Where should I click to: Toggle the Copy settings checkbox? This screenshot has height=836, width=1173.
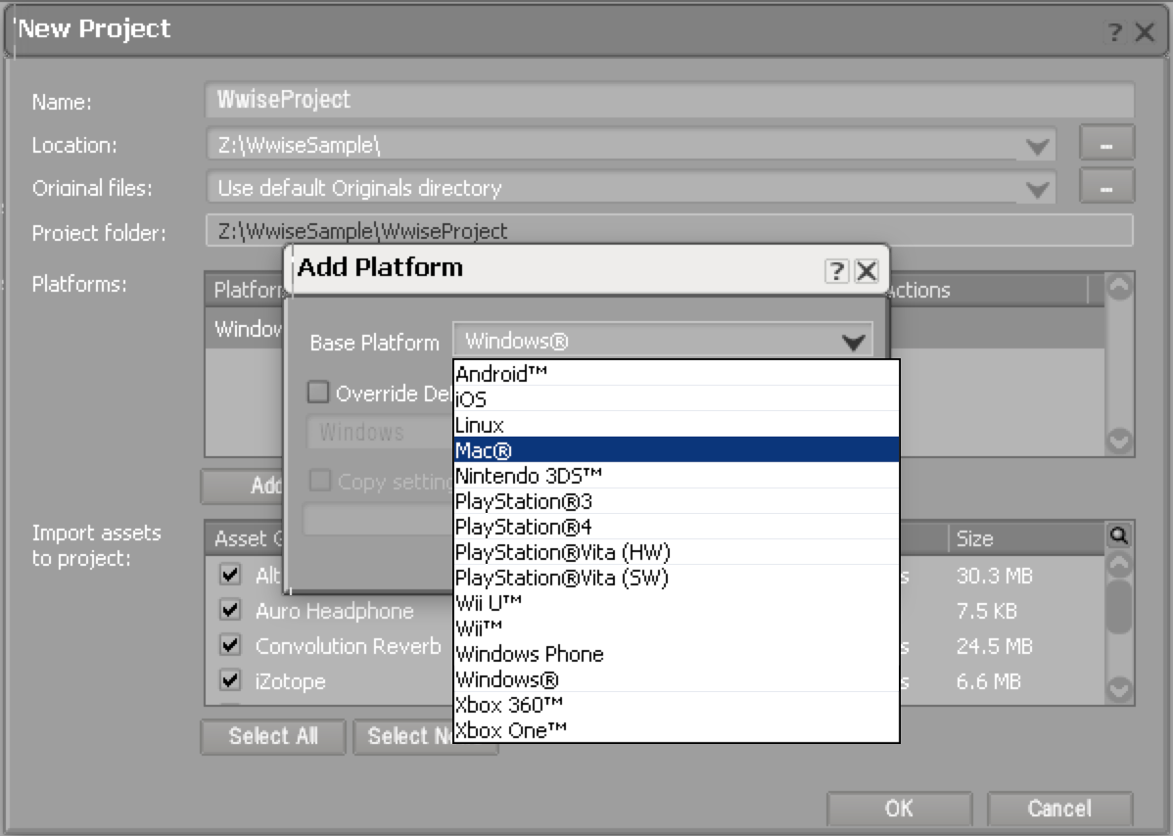pos(319,480)
